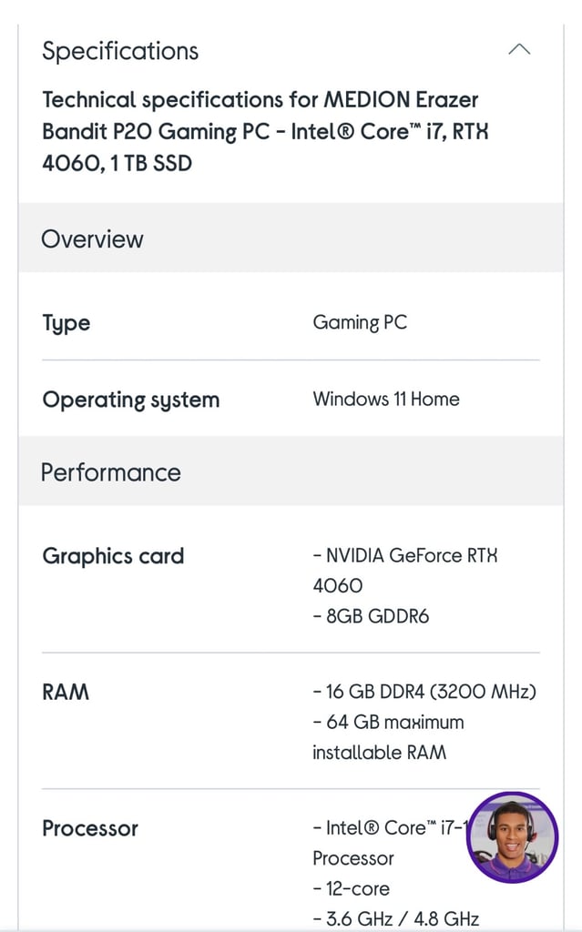The height and width of the screenshot is (932, 582).
Task: Open the live chat assistant avatar
Action: pyautogui.click(x=512, y=836)
